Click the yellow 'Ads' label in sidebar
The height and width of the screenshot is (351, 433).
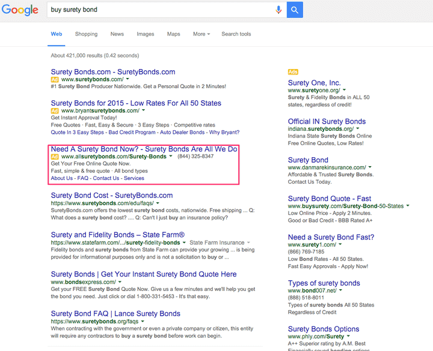click(293, 72)
